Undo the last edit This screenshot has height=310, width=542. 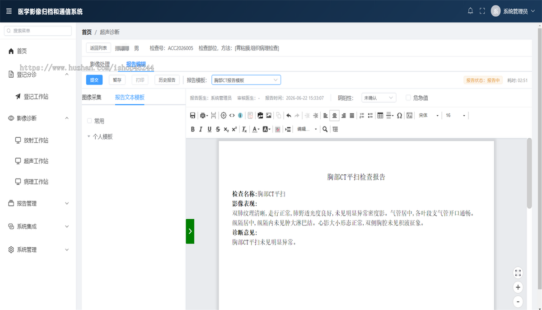point(289,116)
